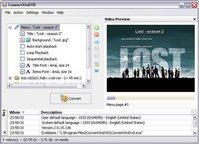Close the Log panel with X
Viewport: 199px width, 144px height.
click(5, 133)
